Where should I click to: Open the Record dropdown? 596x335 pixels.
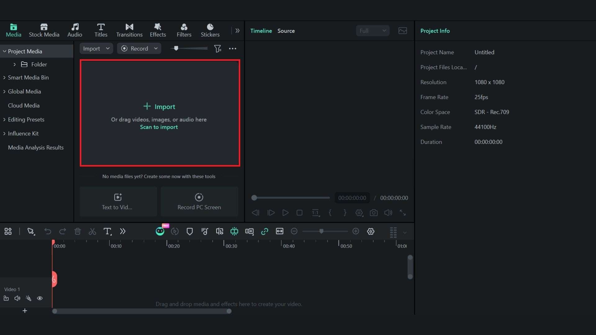pos(139,48)
